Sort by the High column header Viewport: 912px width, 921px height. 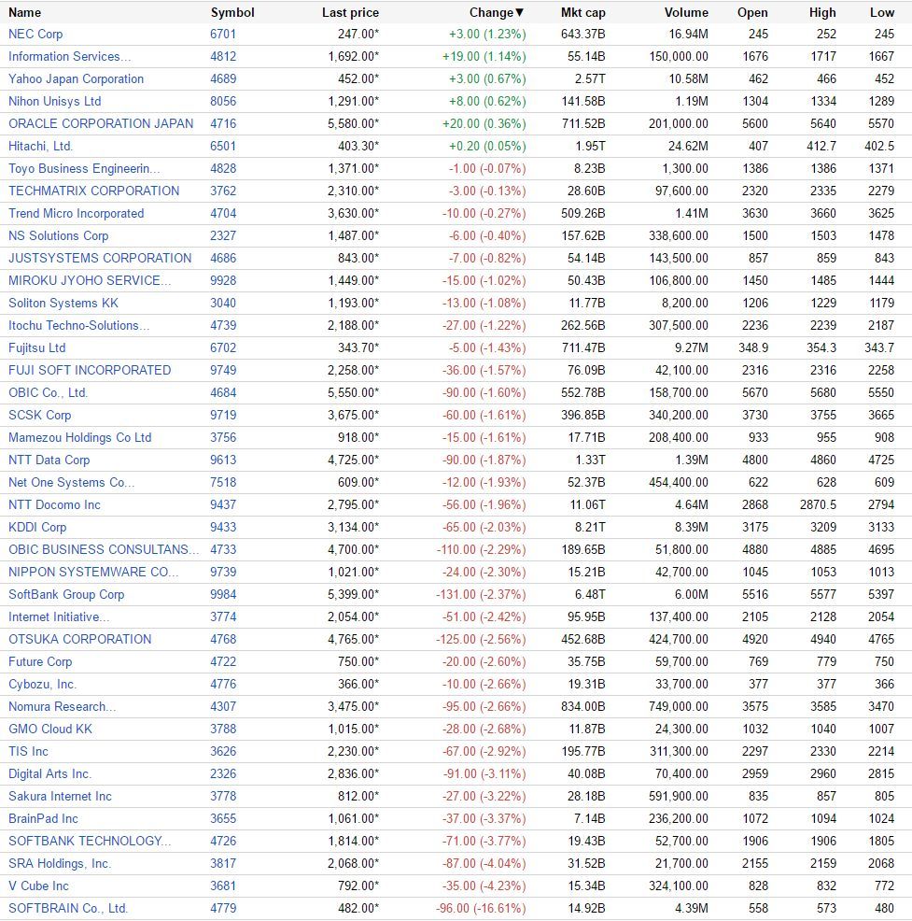click(822, 12)
